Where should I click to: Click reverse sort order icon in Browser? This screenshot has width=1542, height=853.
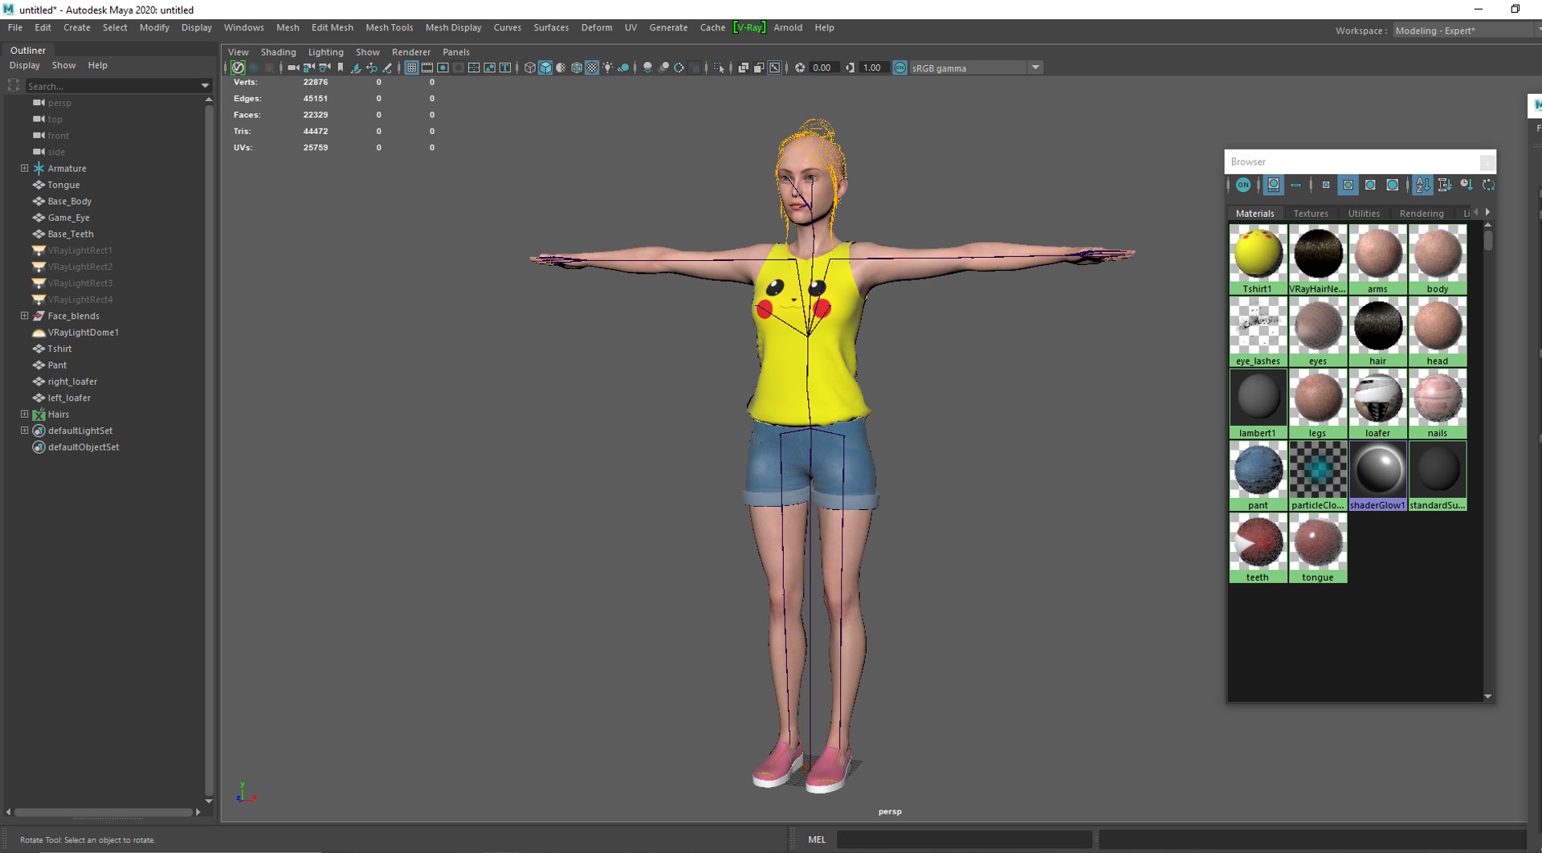1488,185
